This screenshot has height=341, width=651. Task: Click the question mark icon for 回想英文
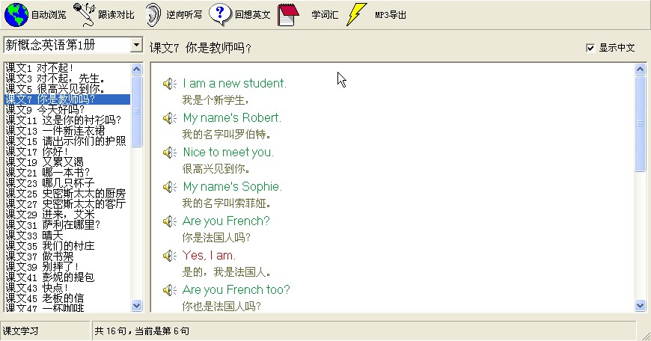[220, 14]
